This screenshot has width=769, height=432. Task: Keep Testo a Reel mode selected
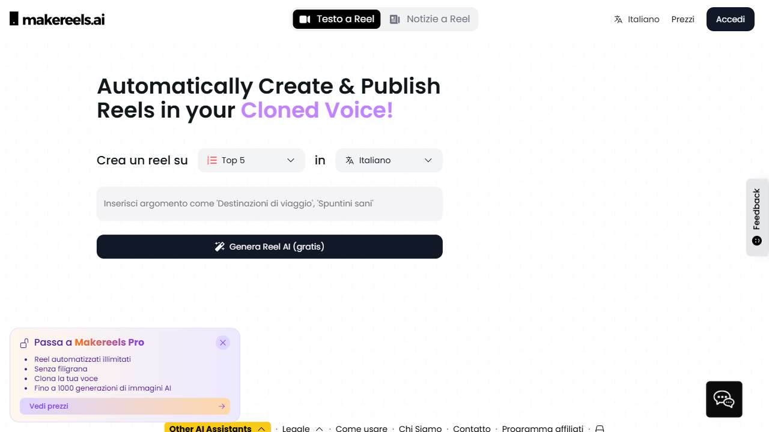(x=336, y=19)
